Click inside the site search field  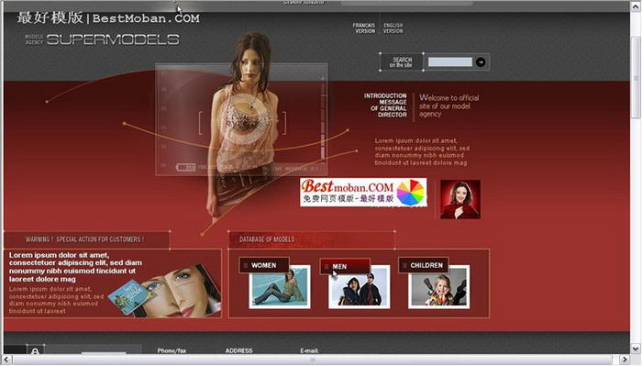(450, 62)
